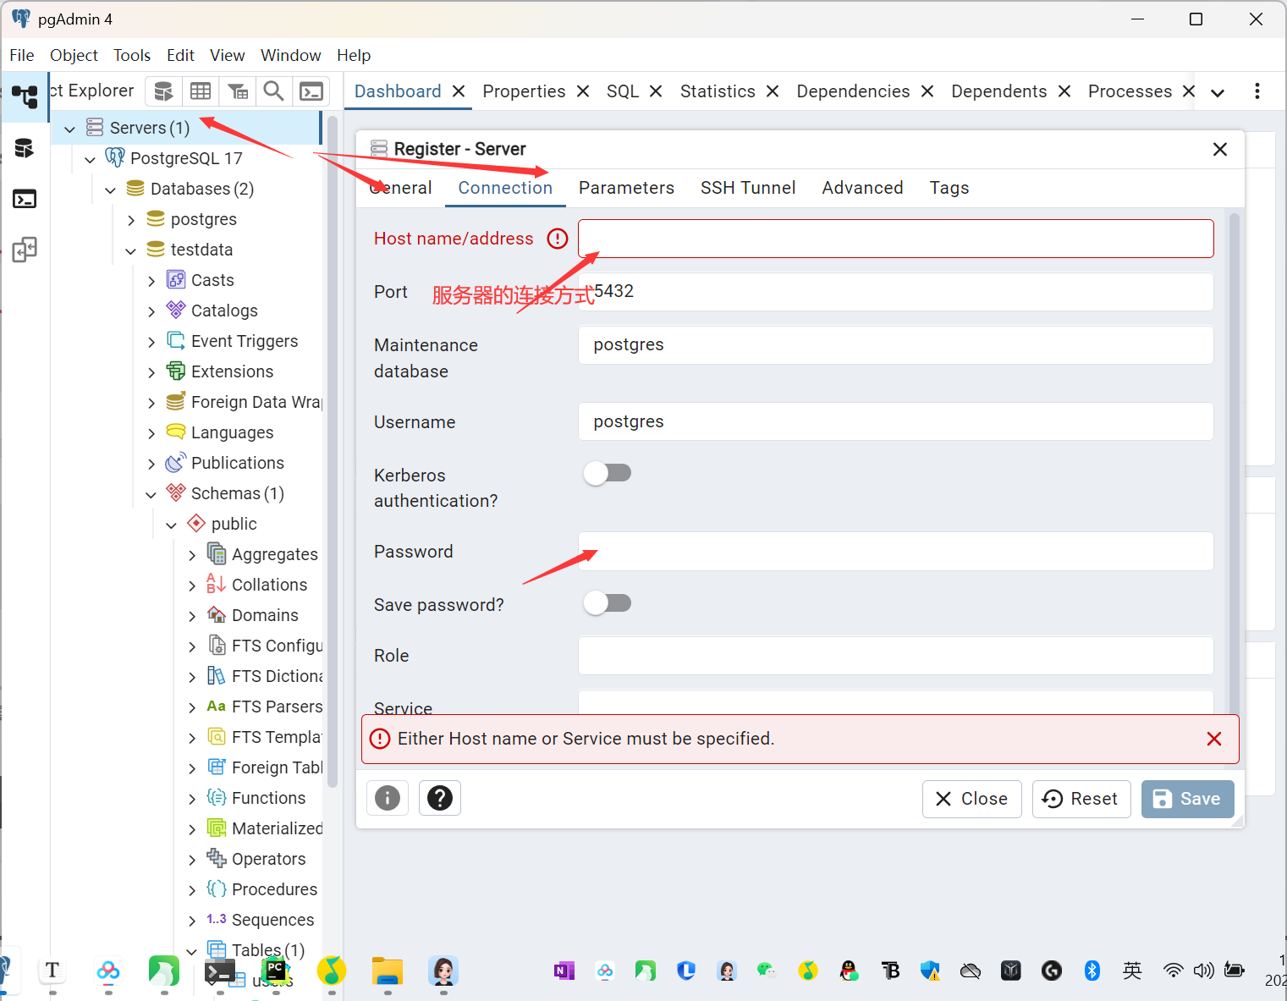This screenshot has height=1001, width=1287.
Task: Click the Close button in the dialog
Action: pyautogui.click(x=971, y=799)
